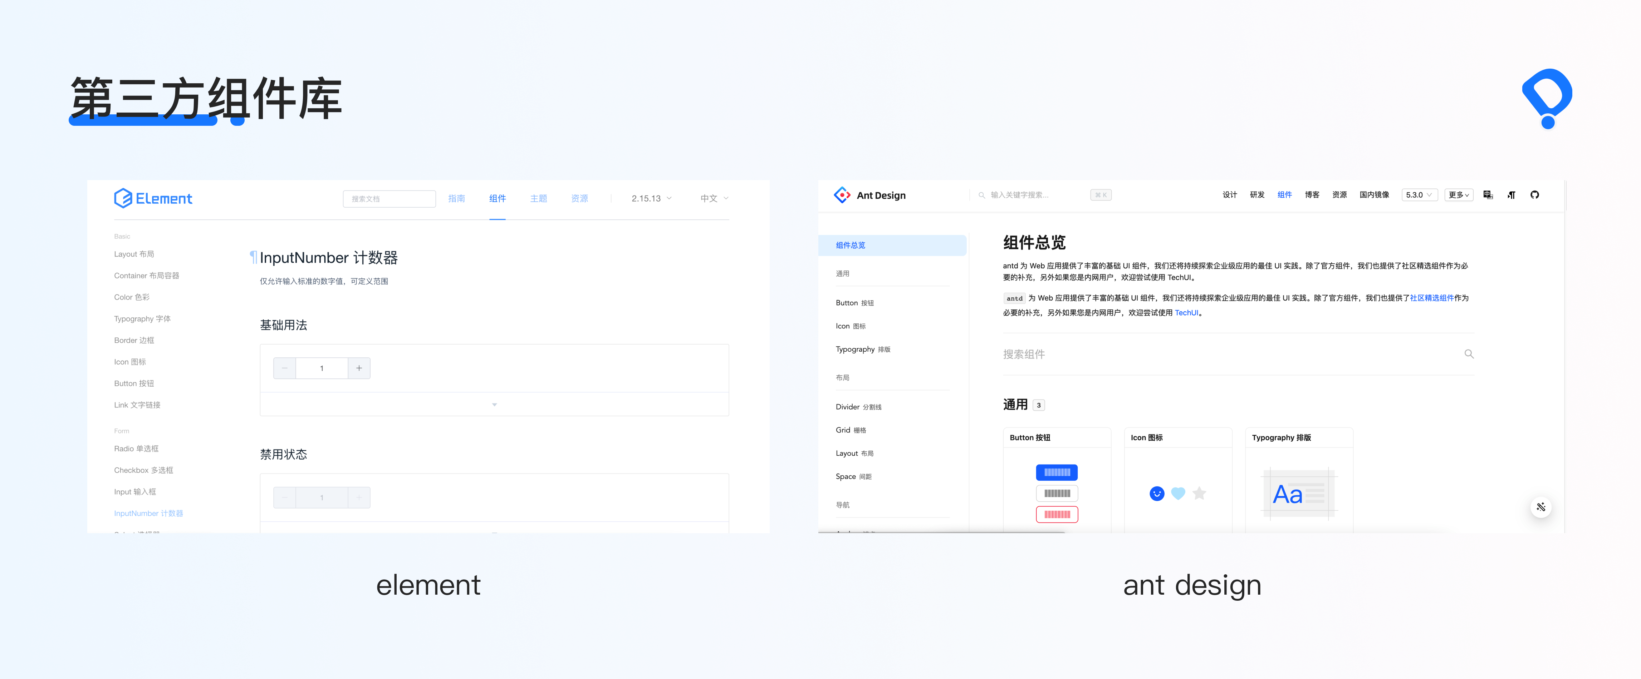This screenshot has width=1641, height=679.
Task: Toggle RTL direction icon in Ant Design header
Action: coord(1511,195)
